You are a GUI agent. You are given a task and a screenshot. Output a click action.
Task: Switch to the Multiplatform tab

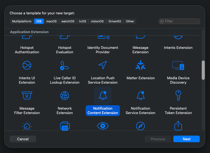(22, 21)
